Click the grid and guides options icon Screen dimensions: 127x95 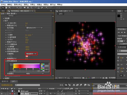[68, 78]
